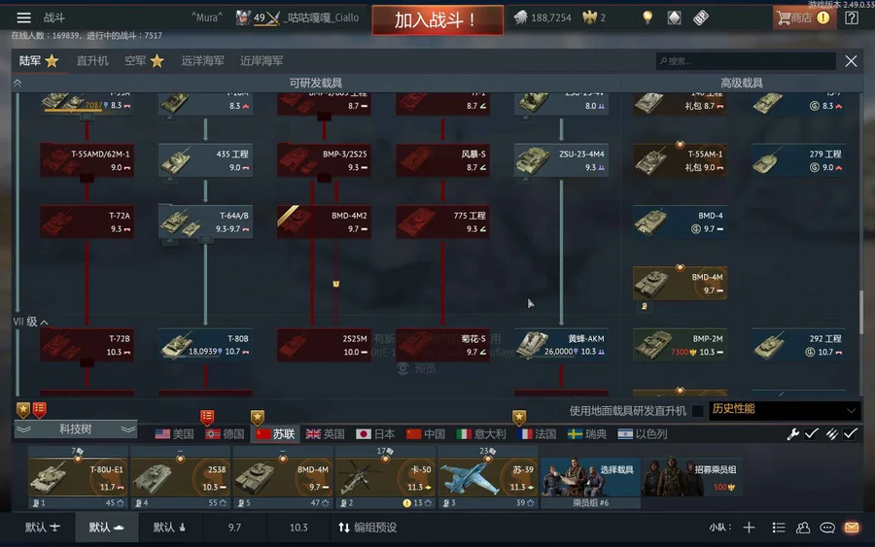Click the lightbulb hints icon
This screenshot has height=547, width=875.
pos(647,17)
